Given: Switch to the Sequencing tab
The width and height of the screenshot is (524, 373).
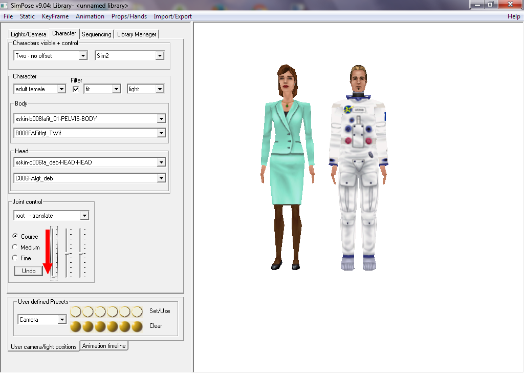Looking at the screenshot, I should tap(97, 34).
